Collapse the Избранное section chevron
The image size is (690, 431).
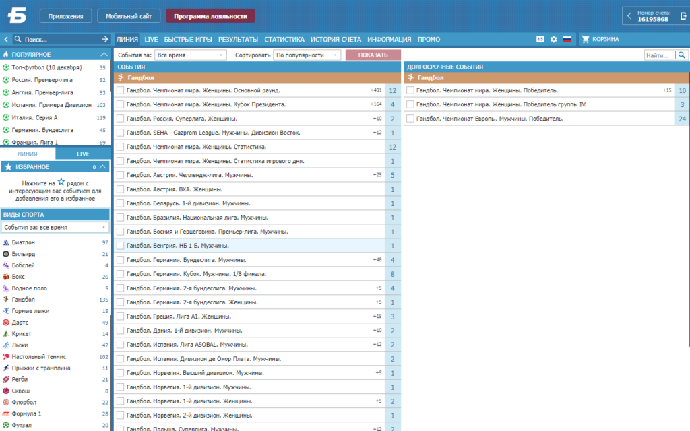tap(102, 167)
